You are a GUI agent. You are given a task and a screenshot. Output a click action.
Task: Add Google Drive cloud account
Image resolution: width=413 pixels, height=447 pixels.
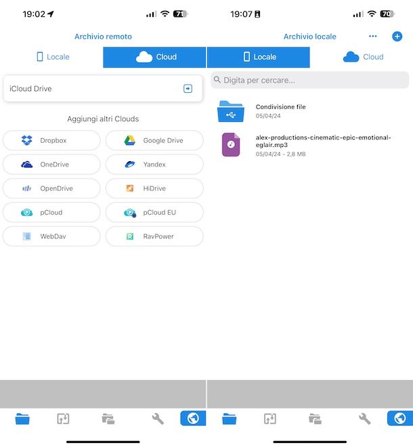click(154, 141)
